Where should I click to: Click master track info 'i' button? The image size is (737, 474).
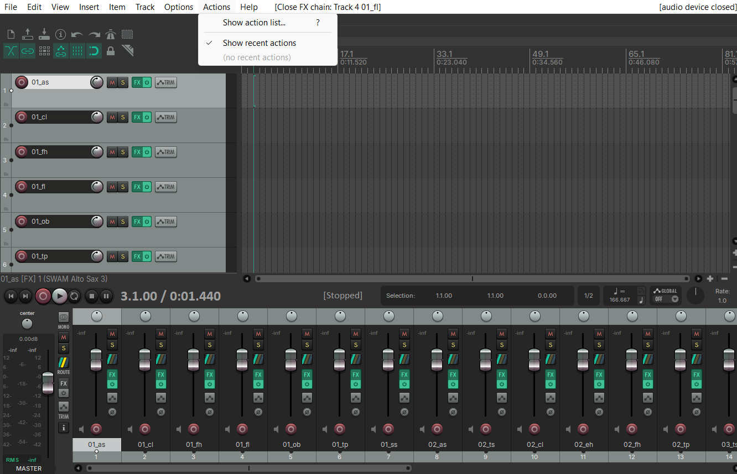pos(64,428)
